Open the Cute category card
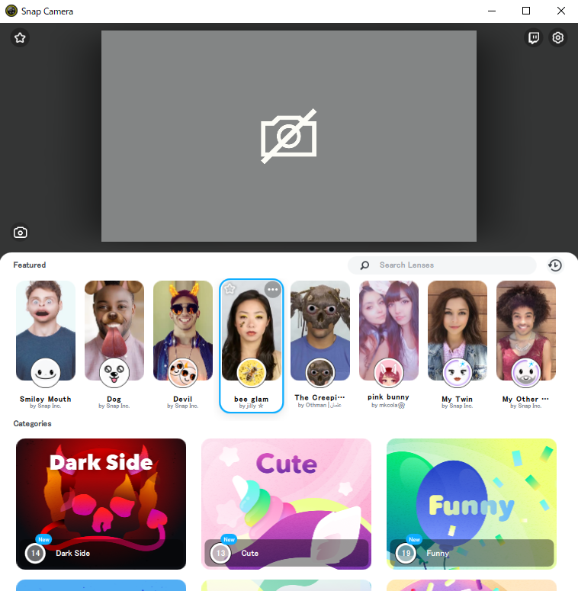The width and height of the screenshot is (578, 591). pyautogui.click(x=287, y=503)
